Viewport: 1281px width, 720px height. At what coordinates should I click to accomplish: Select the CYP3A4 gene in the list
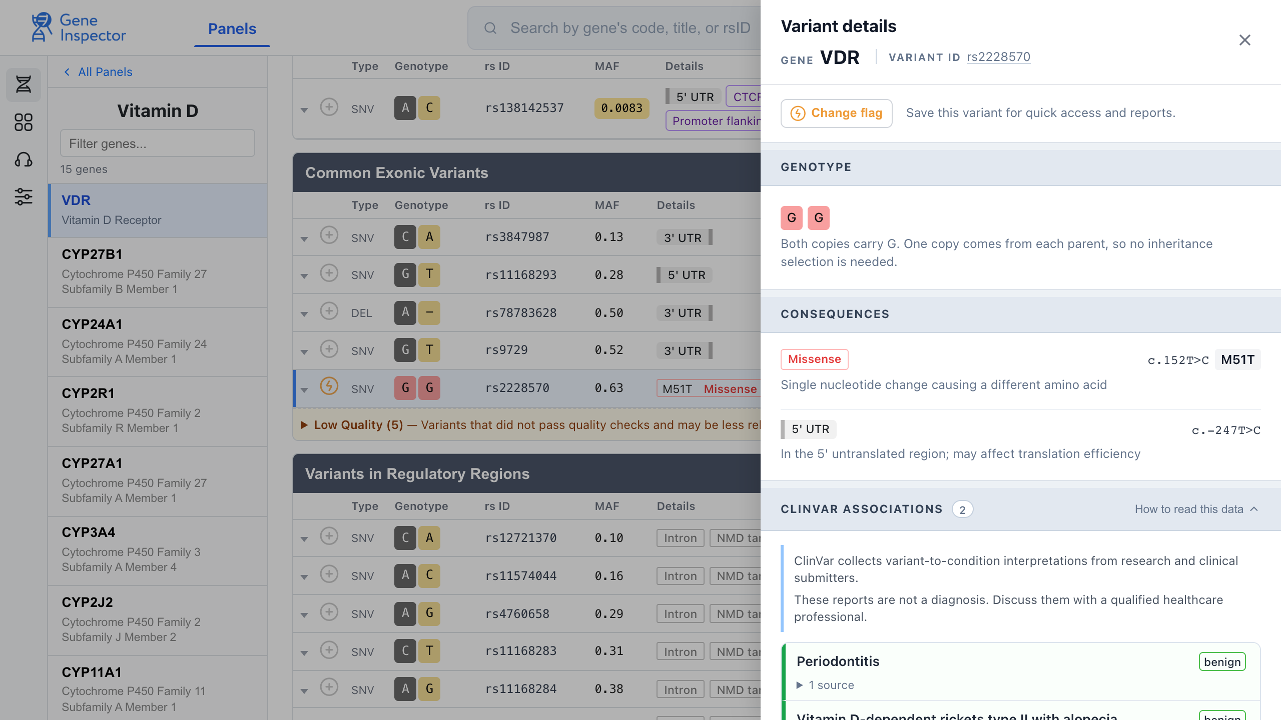(158, 550)
